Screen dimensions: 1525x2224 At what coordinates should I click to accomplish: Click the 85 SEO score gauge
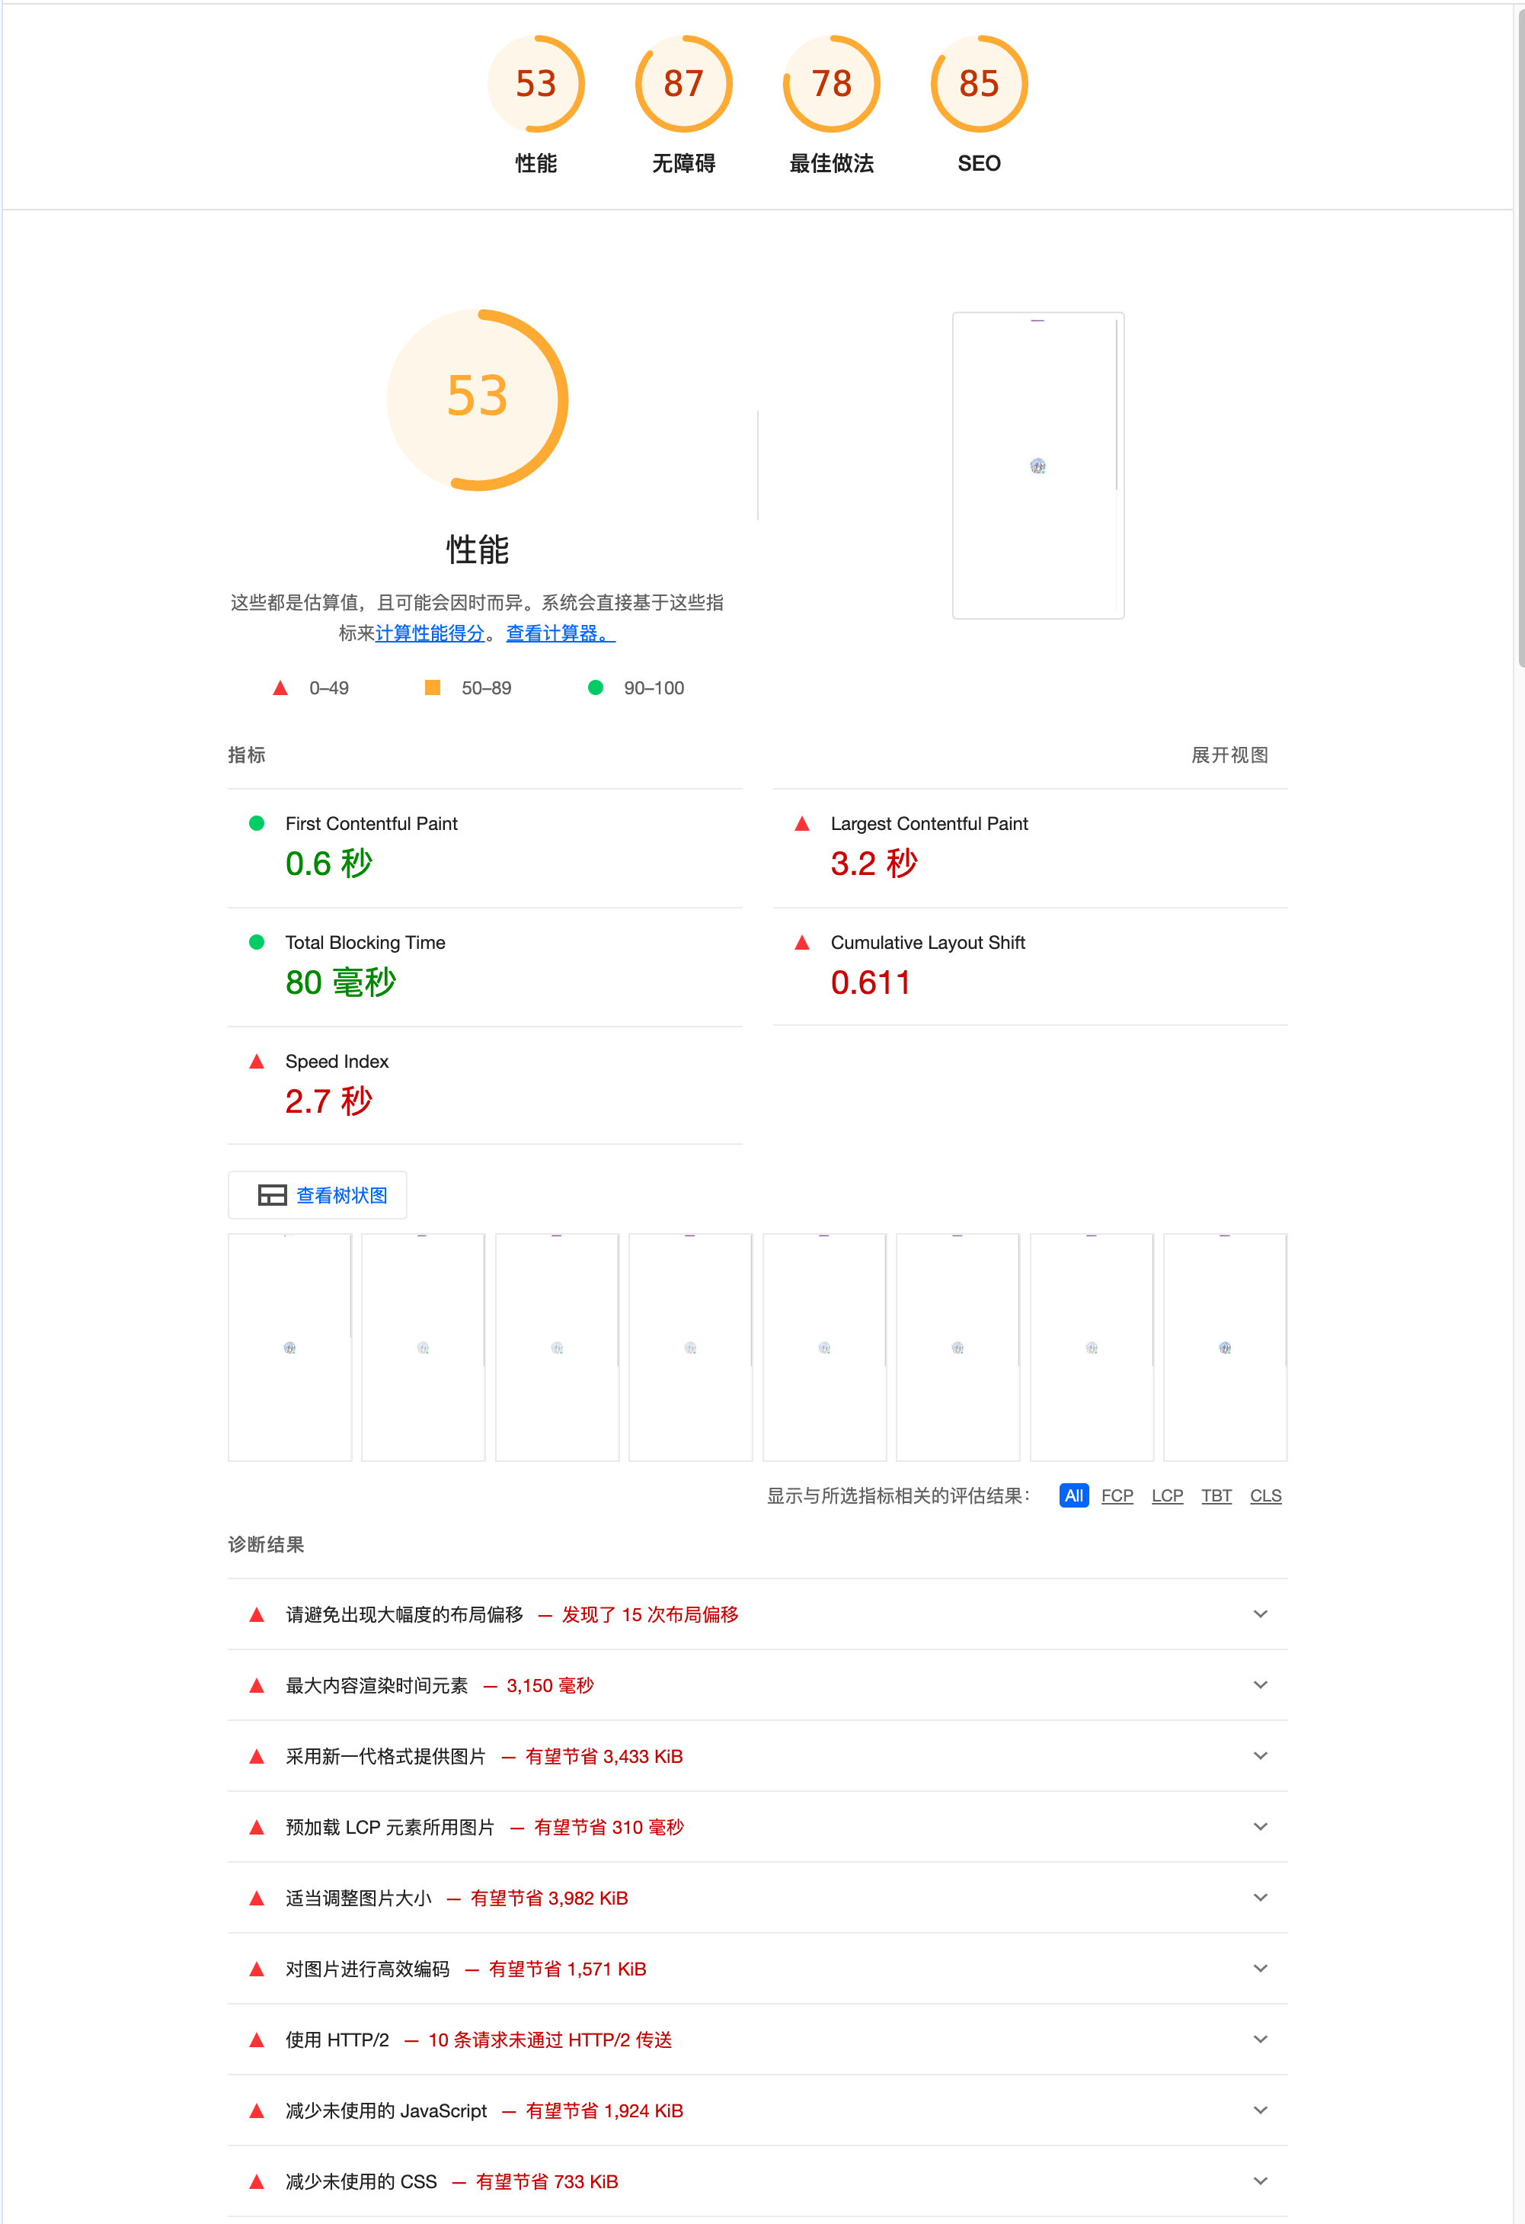click(x=979, y=84)
